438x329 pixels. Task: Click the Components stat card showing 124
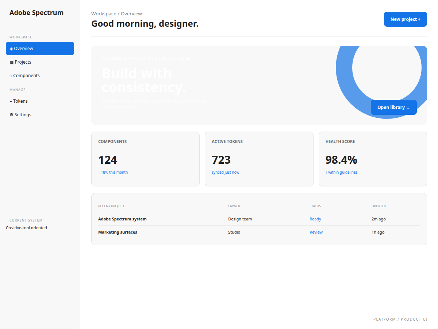[x=145, y=159]
